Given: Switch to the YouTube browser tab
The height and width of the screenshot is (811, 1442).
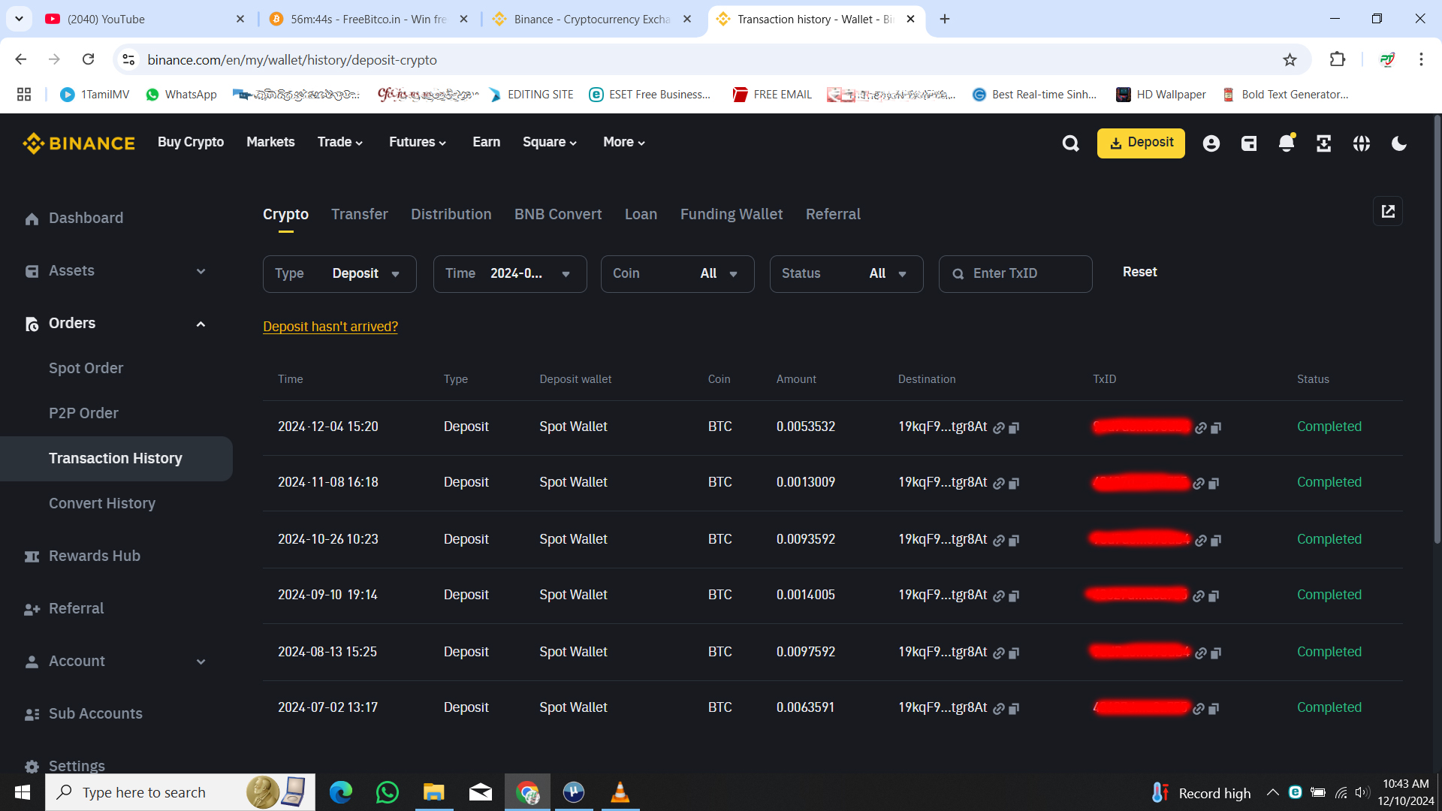Looking at the screenshot, I should (x=145, y=20).
